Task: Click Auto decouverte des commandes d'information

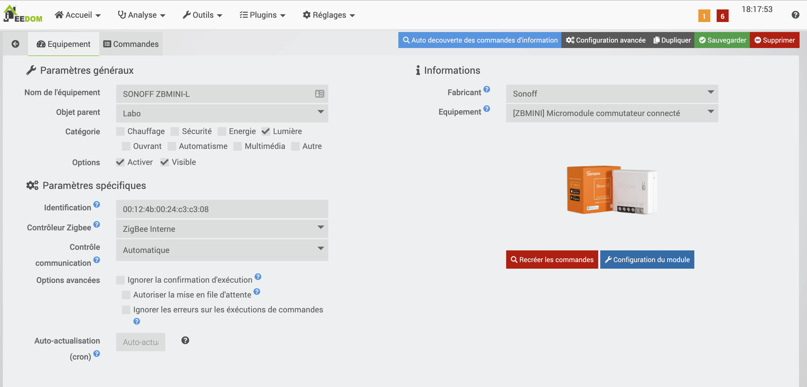Action: (x=480, y=40)
